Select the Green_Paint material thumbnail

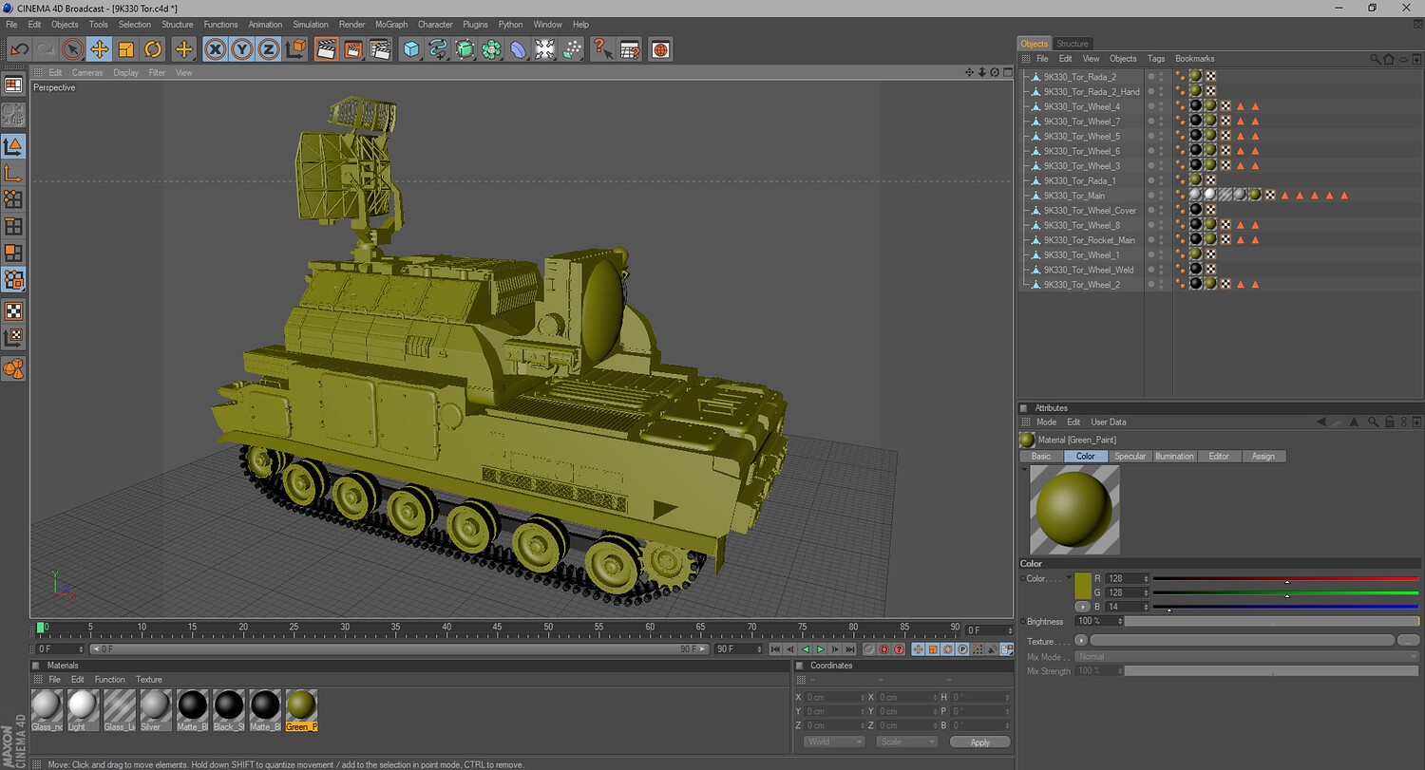pyautogui.click(x=301, y=710)
